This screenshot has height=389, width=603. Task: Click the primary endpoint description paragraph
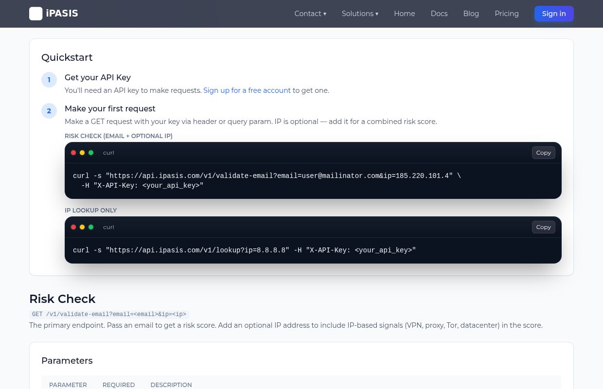click(x=286, y=325)
